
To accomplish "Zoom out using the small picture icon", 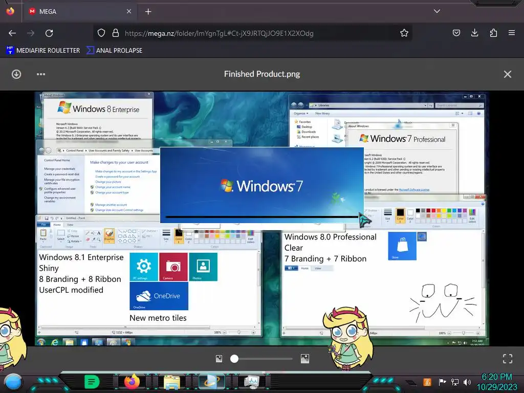I will [x=219, y=359].
